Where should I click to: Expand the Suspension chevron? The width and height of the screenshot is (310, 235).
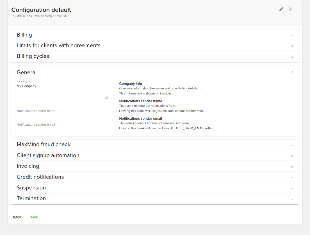pos(292,188)
